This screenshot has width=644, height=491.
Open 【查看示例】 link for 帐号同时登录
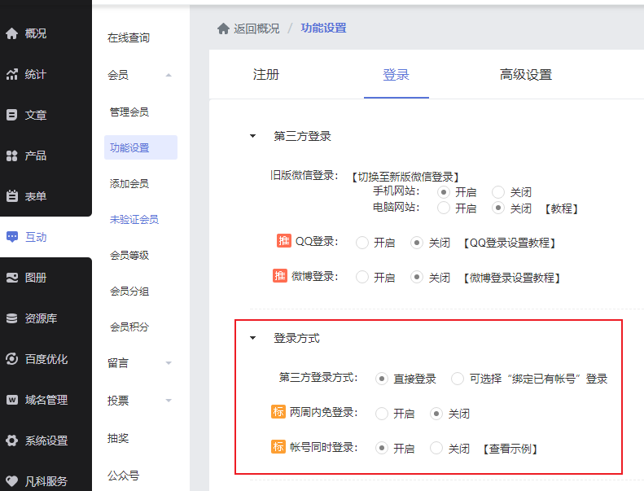(x=510, y=449)
